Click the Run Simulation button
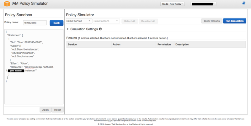 coord(235,21)
